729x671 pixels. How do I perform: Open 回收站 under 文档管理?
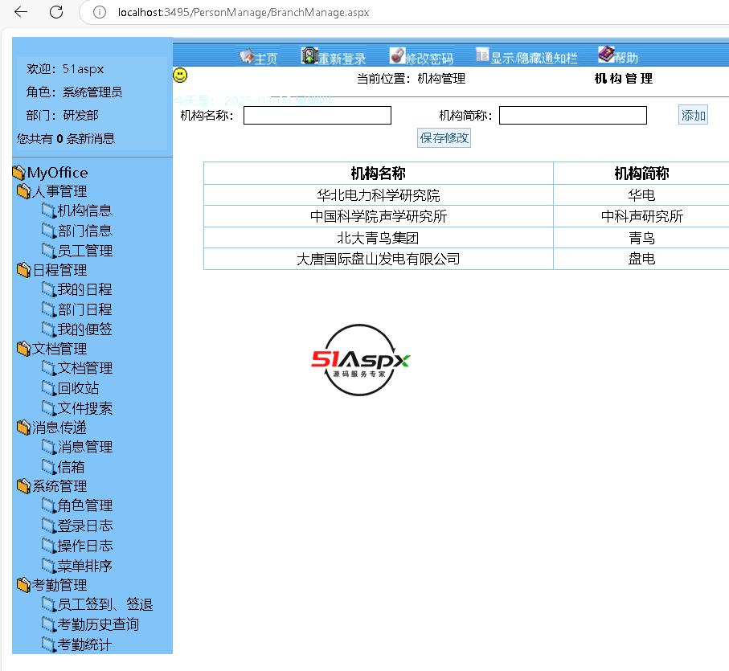(78, 388)
